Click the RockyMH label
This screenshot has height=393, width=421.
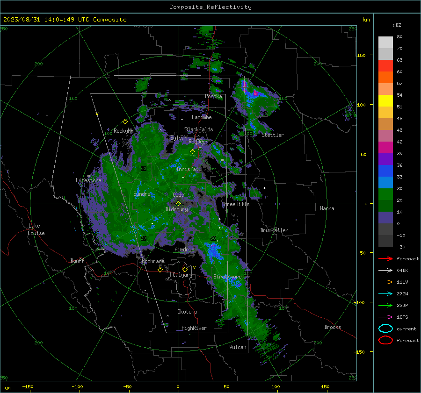(123, 131)
